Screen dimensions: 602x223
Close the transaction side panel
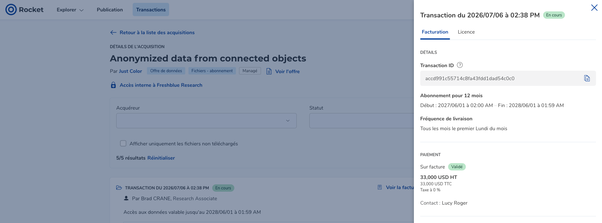tap(594, 8)
